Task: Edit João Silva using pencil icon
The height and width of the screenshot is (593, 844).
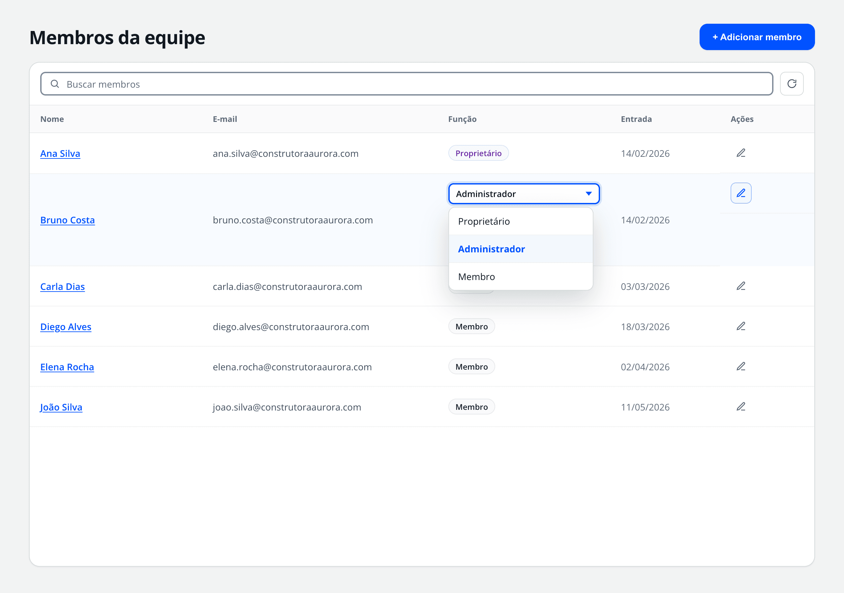Action: pyautogui.click(x=741, y=407)
